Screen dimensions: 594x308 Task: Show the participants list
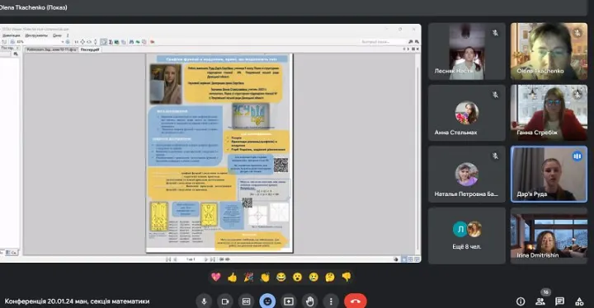540,301
